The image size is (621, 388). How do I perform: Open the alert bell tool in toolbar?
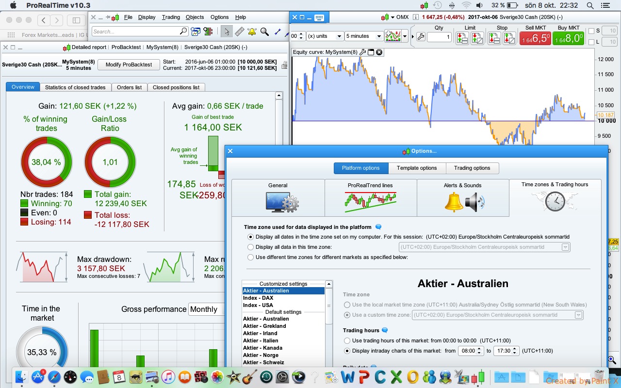point(252,32)
